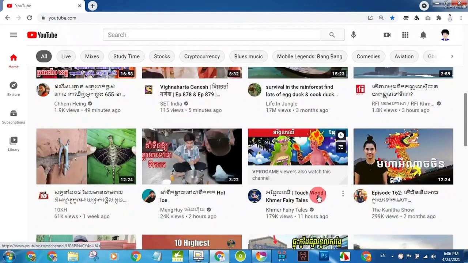Open the YouTube apps grid
The width and height of the screenshot is (468, 263).
click(405, 35)
